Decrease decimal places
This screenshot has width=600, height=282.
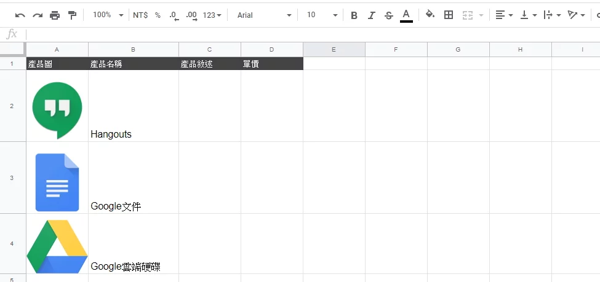point(174,15)
